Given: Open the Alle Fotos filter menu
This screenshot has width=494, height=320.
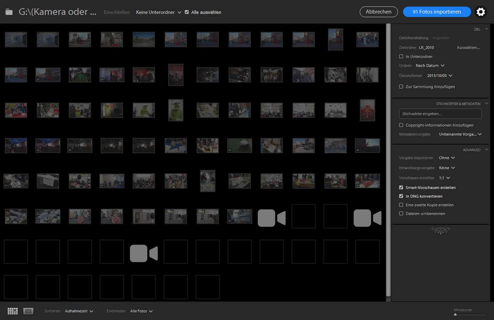Looking at the screenshot, I should pos(141,311).
